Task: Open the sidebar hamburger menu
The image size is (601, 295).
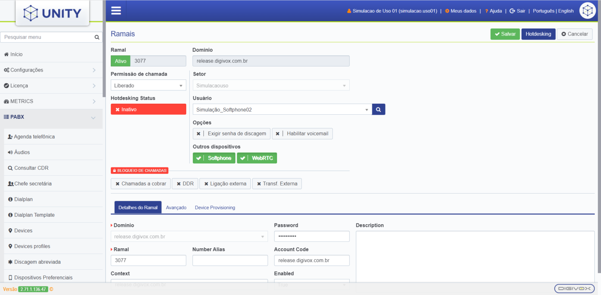Action: point(116,10)
